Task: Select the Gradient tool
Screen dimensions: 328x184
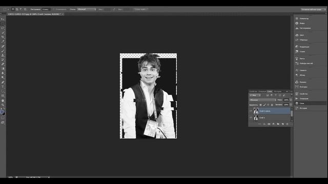Action: [x=3, y=68]
